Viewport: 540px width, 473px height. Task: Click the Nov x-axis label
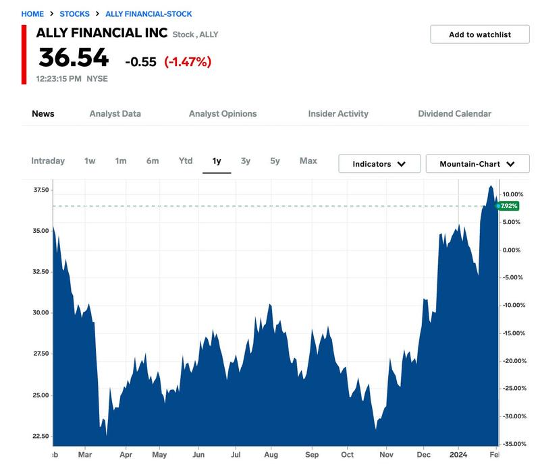[x=386, y=455]
